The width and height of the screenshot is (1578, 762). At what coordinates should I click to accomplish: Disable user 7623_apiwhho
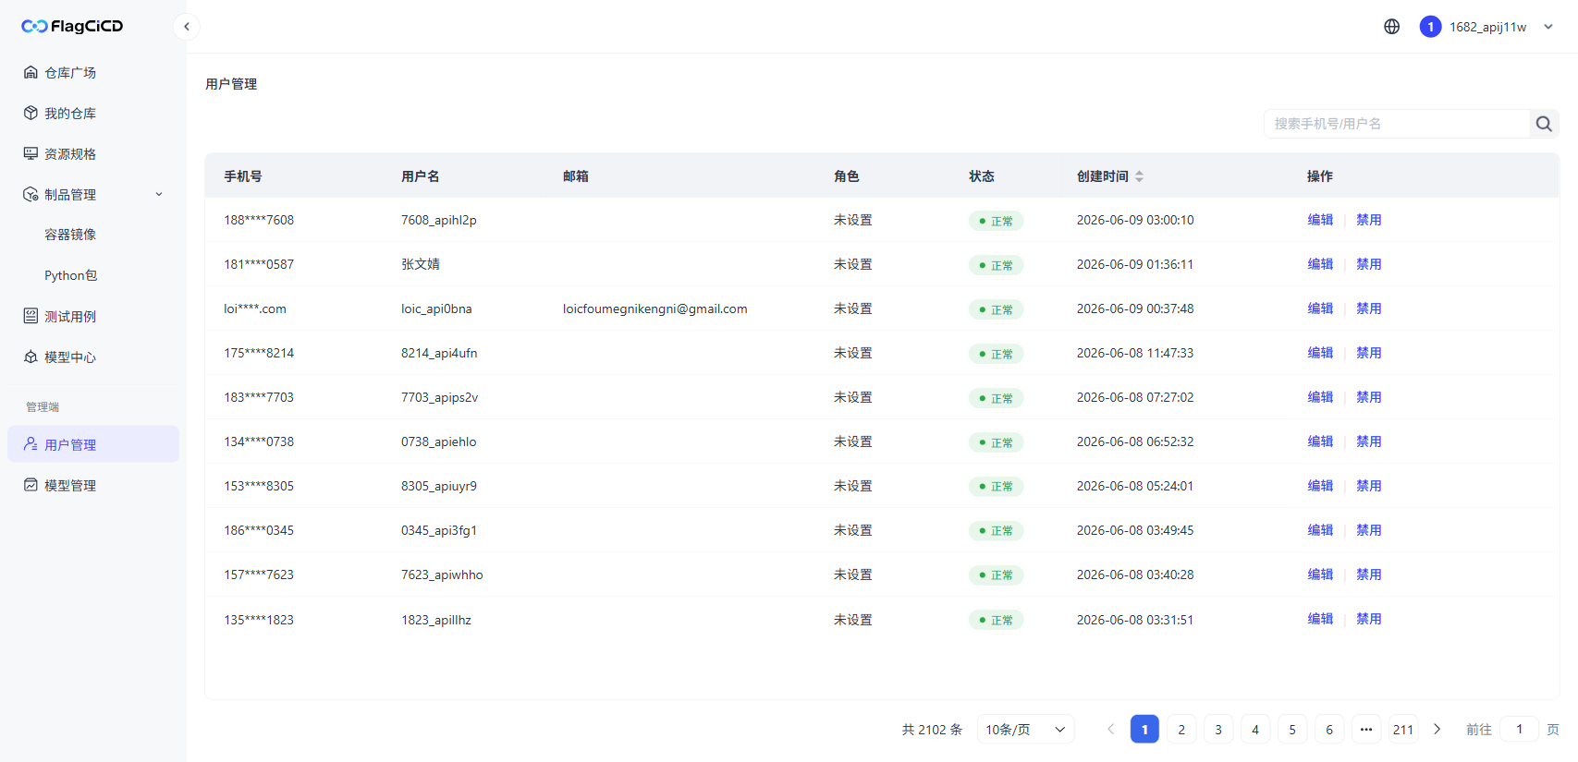pos(1369,575)
